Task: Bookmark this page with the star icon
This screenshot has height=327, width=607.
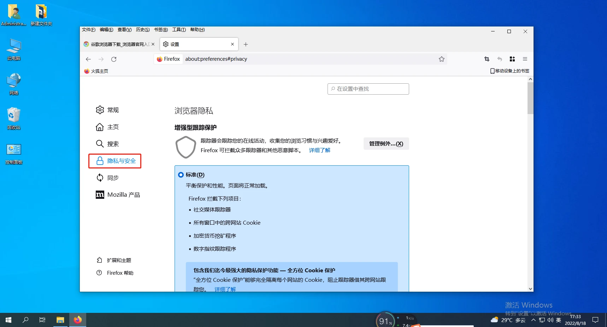Action: 441,59
